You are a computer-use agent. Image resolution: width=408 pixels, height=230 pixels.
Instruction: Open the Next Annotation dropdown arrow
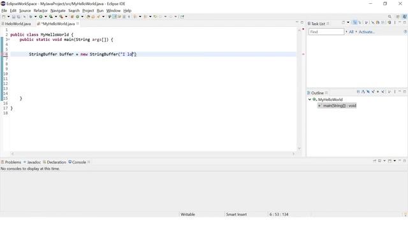point(140,17)
